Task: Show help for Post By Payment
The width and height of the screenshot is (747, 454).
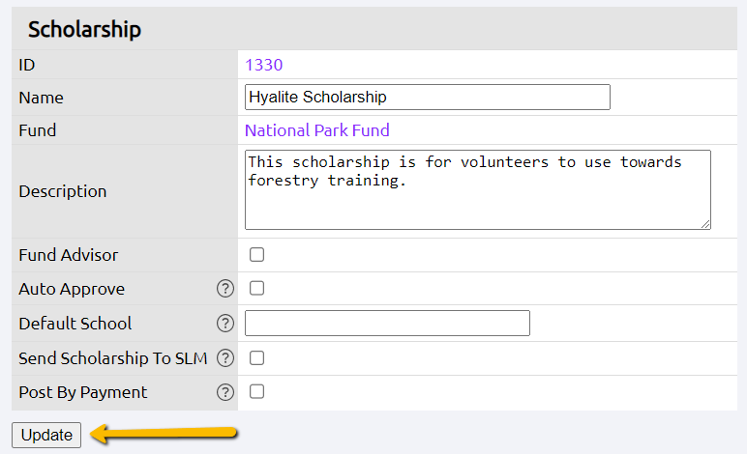Action: [225, 392]
